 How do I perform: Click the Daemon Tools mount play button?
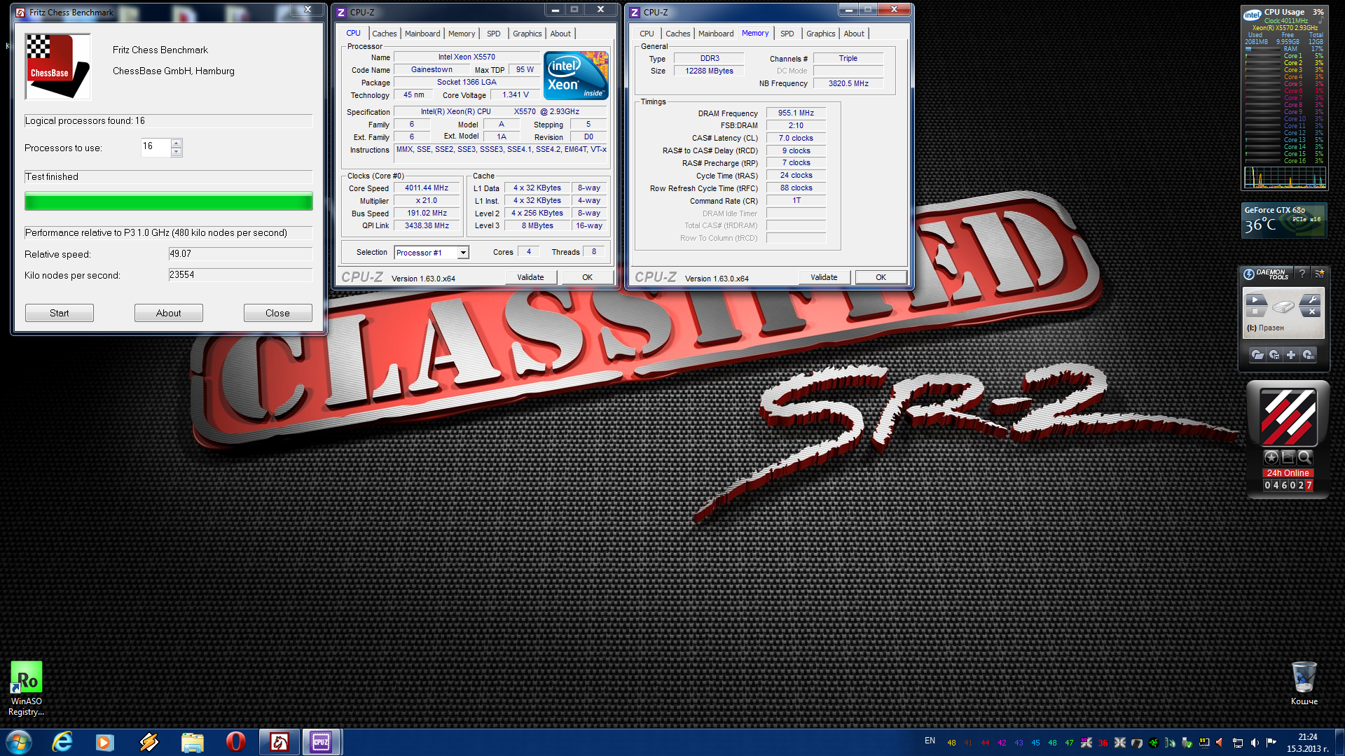(x=1255, y=300)
